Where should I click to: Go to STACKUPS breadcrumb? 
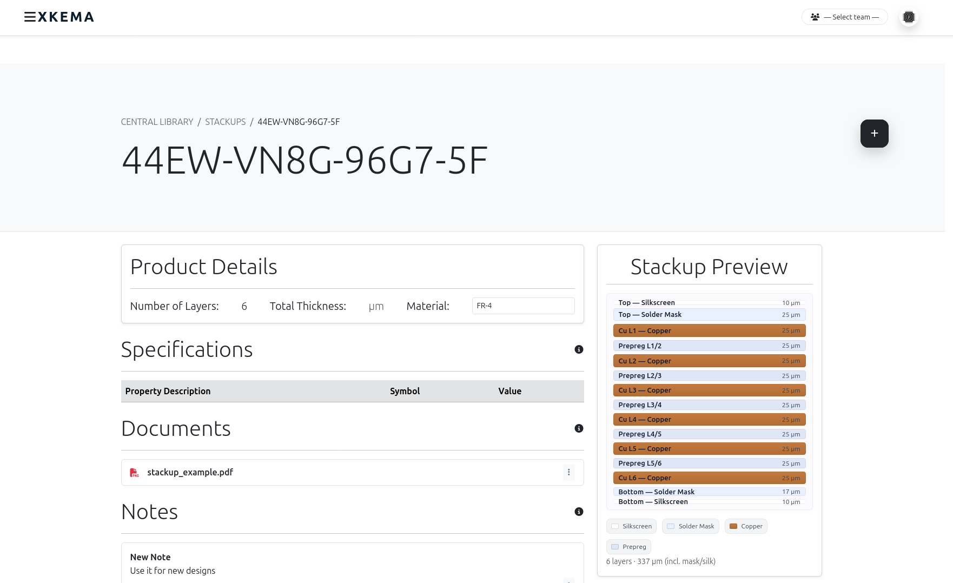tap(225, 122)
